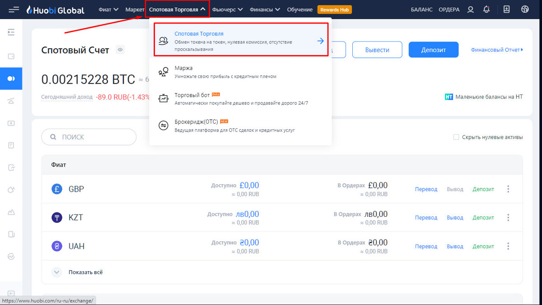Open Финансовый Отчет arrow link

pyautogui.click(x=497, y=50)
